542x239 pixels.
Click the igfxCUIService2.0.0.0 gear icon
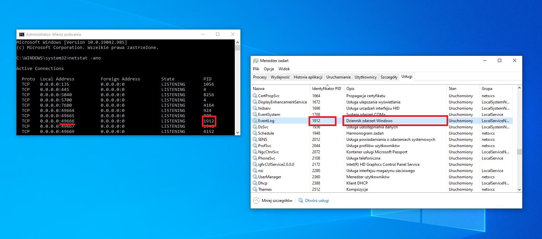coord(255,164)
